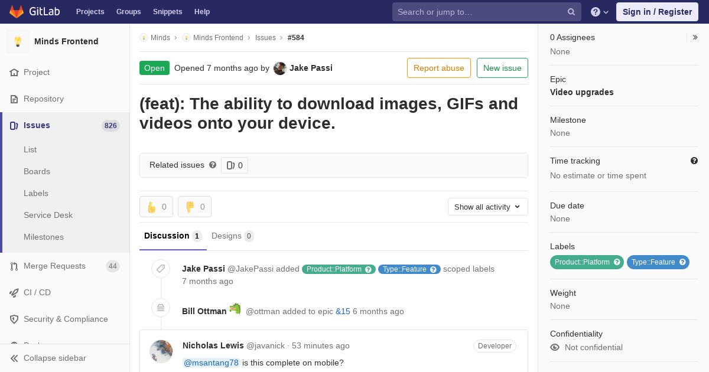Open Video upgrades epic link
This screenshot has width=709, height=372.
582,92
